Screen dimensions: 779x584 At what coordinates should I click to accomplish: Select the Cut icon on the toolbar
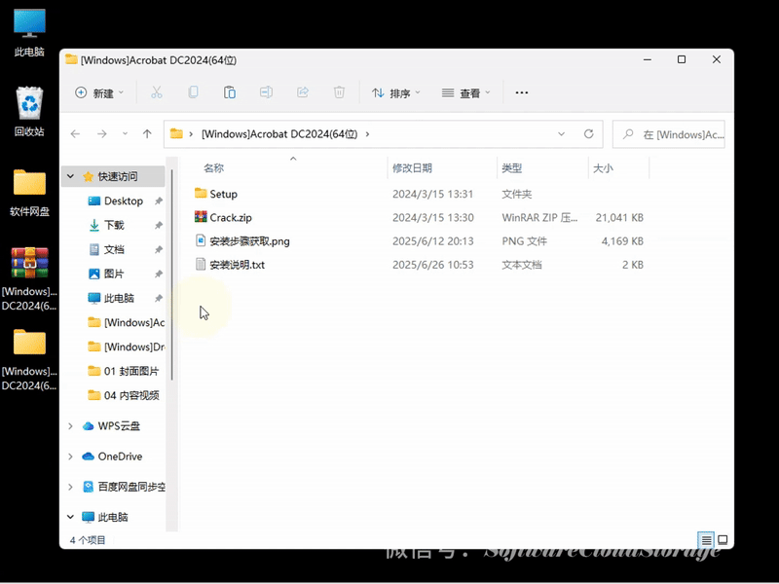156,91
